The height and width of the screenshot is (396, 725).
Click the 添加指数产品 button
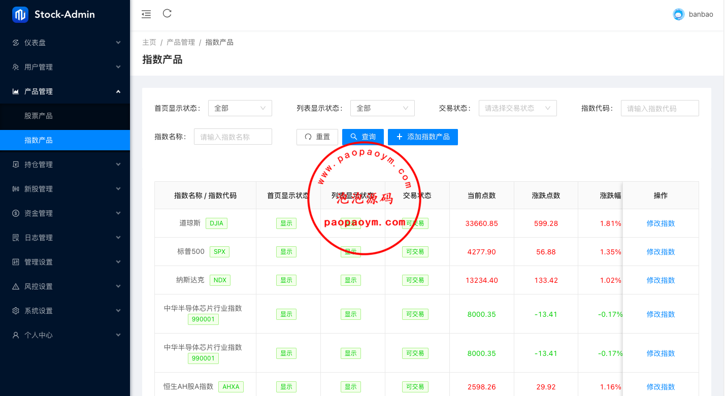click(422, 137)
